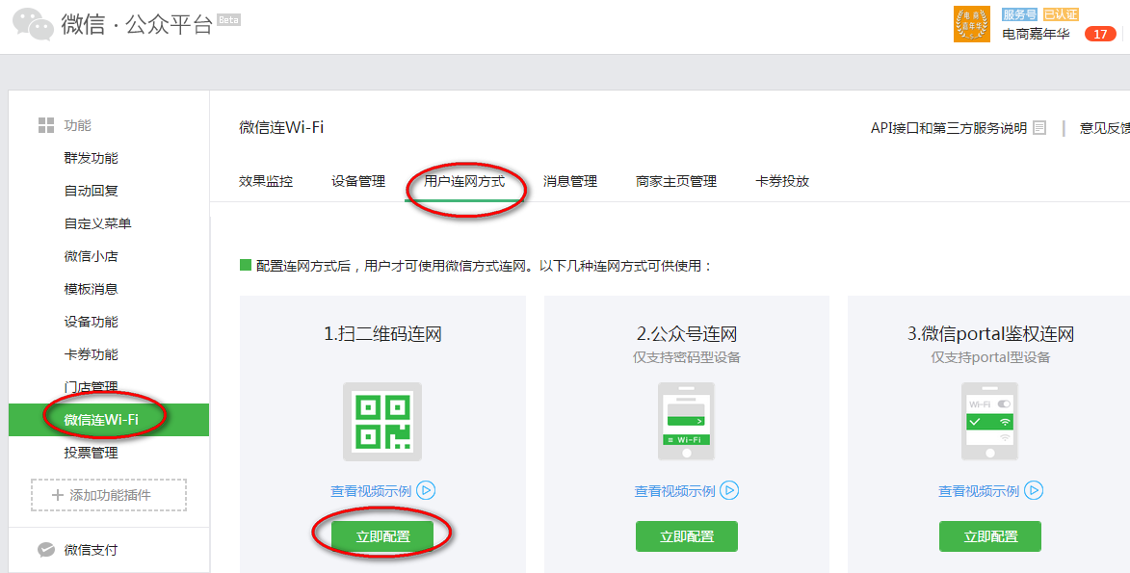
Task: Switch to the 设备管理 tab
Action: (x=358, y=182)
